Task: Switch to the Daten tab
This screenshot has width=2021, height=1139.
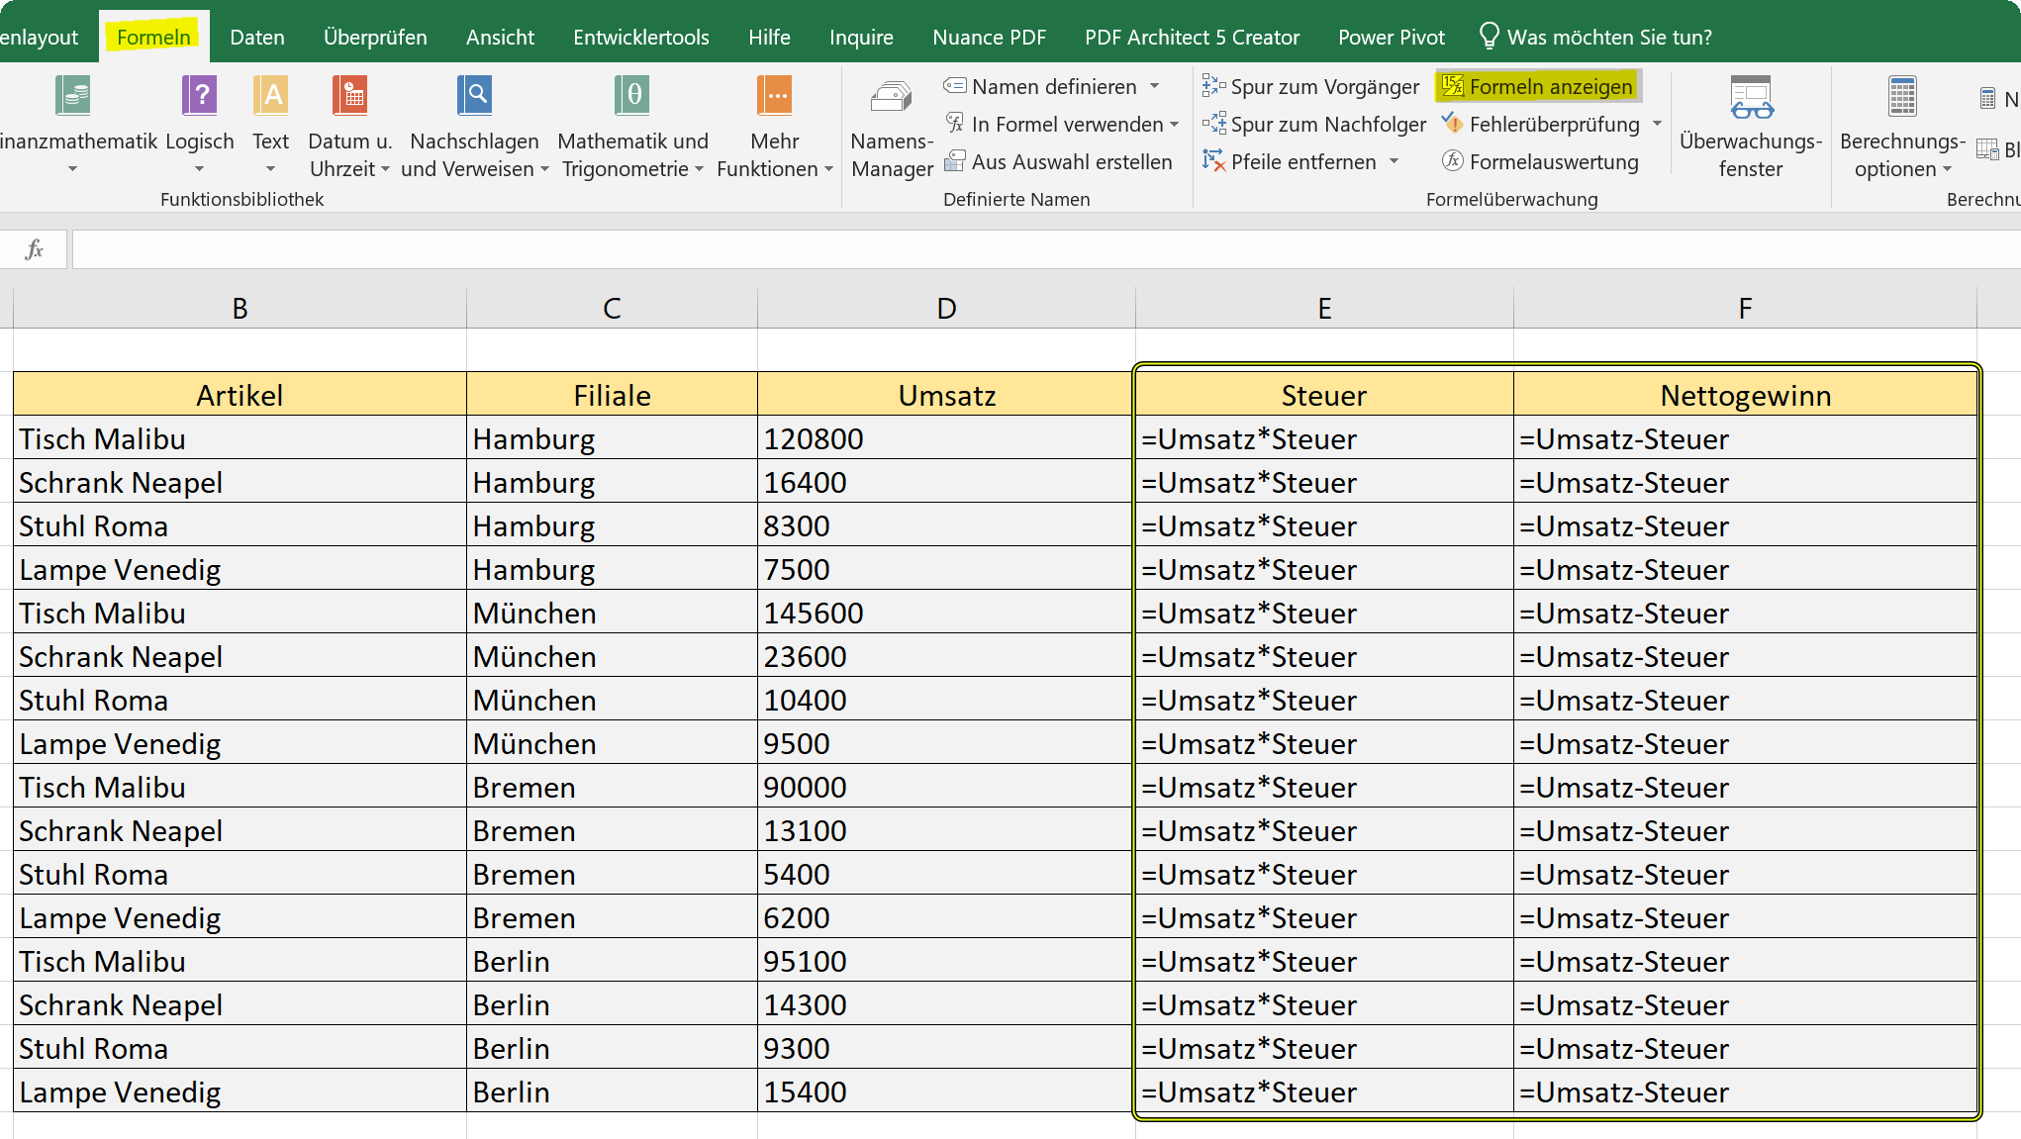Action: click(x=257, y=37)
